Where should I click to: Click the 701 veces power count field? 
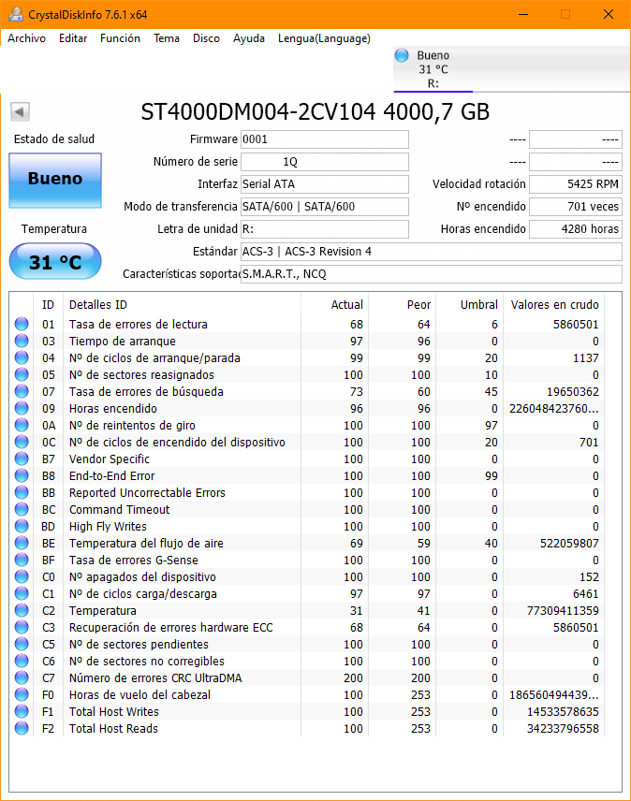coord(576,207)
